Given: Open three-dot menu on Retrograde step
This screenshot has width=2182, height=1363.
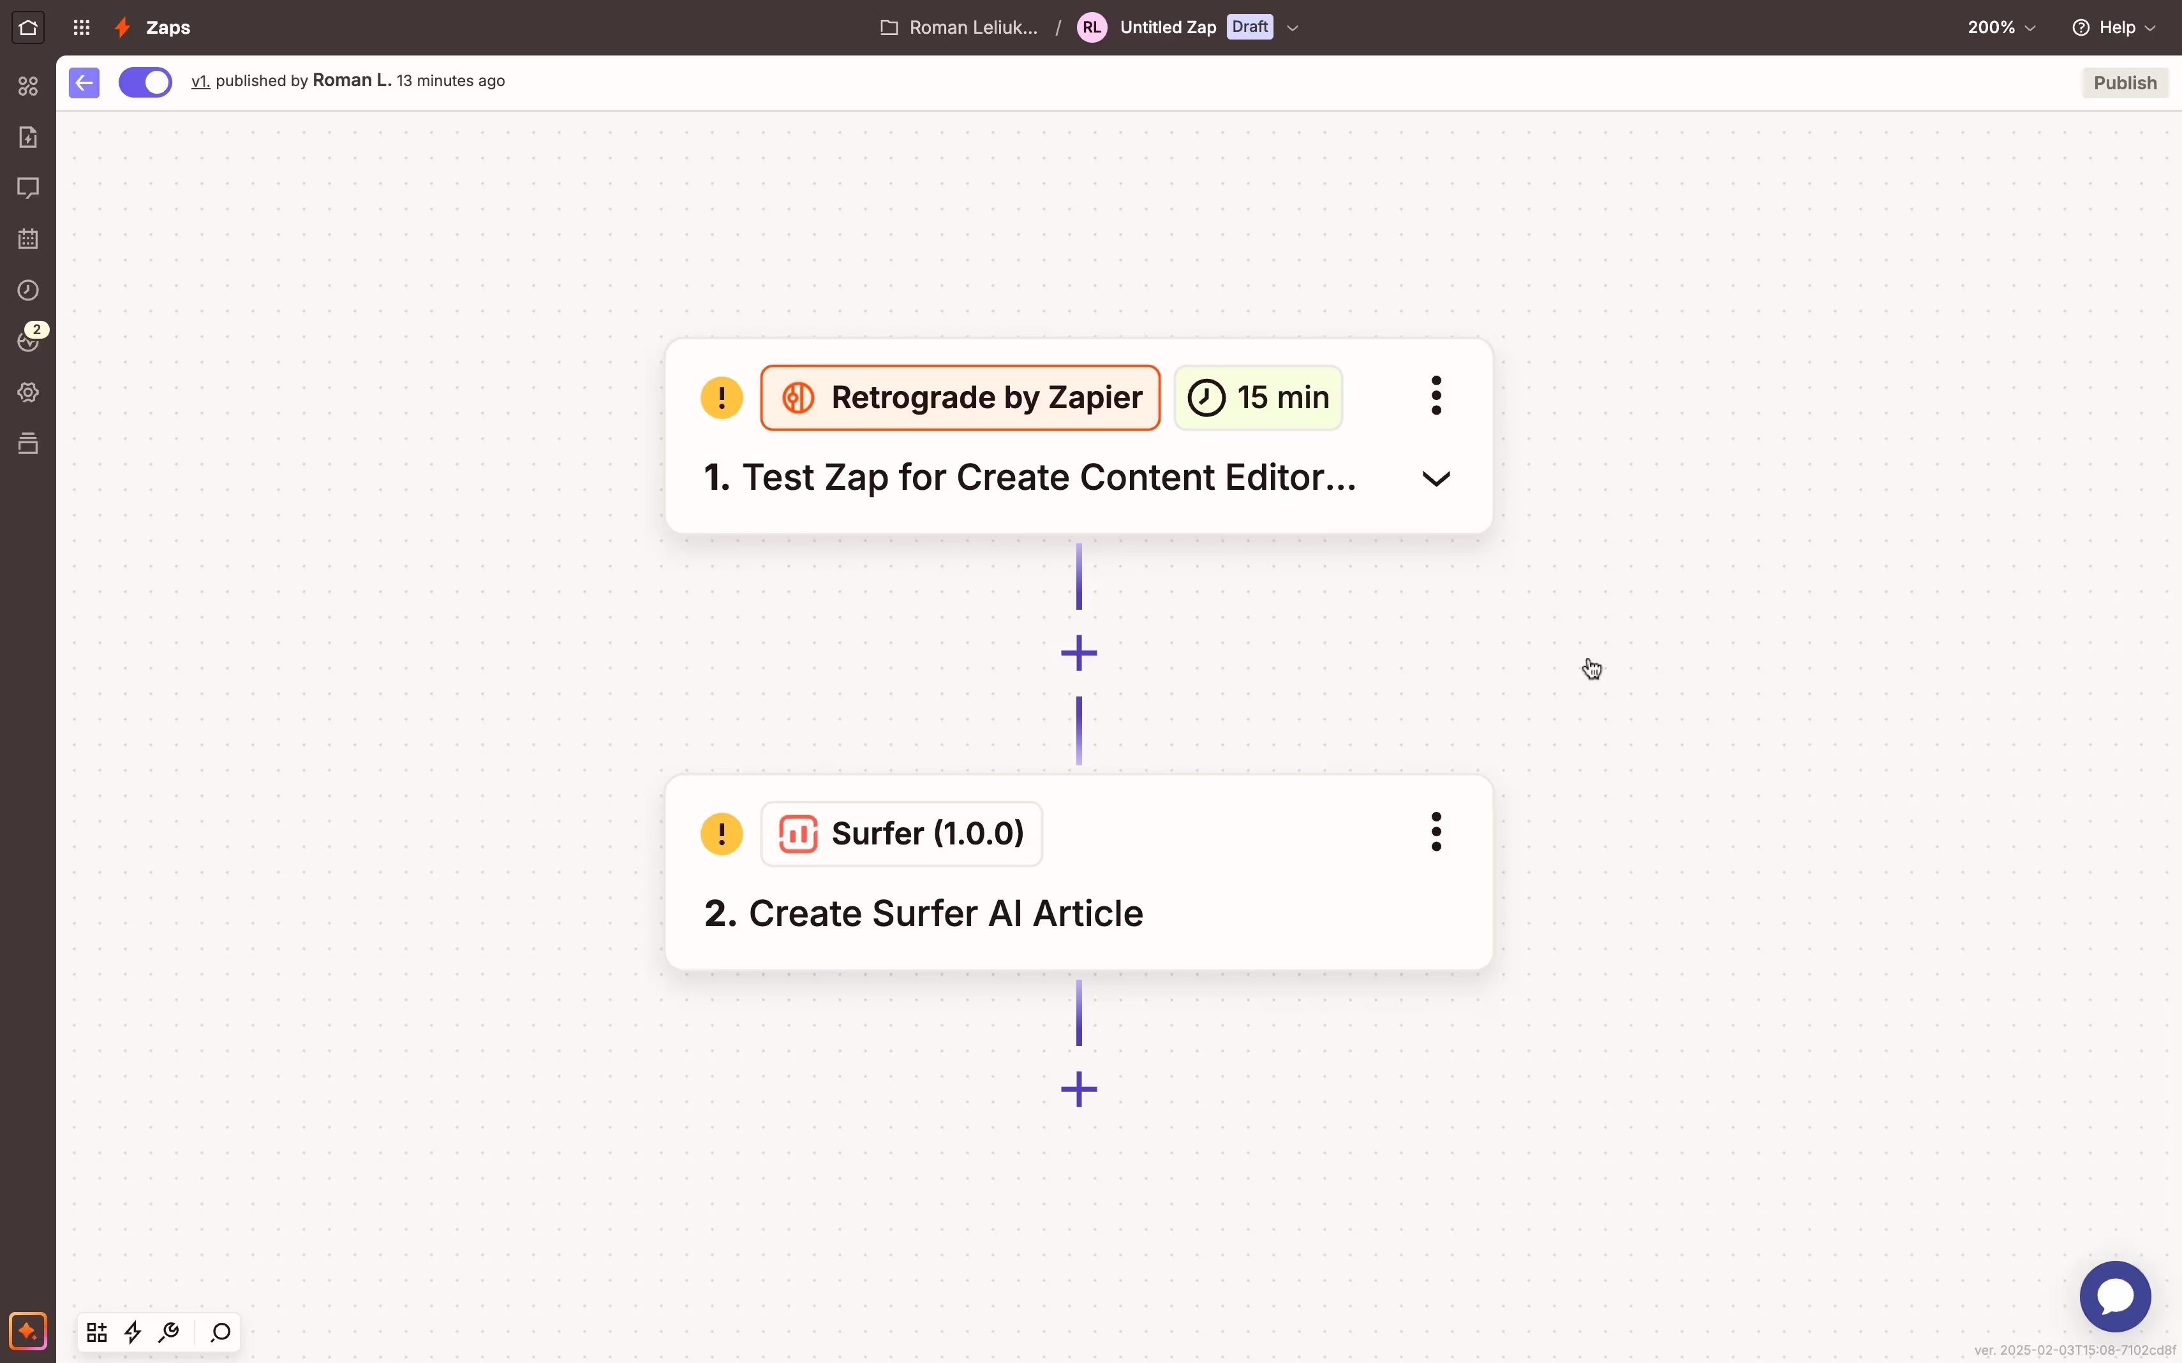Looking at the screenshot, I should pos(1436,395).
